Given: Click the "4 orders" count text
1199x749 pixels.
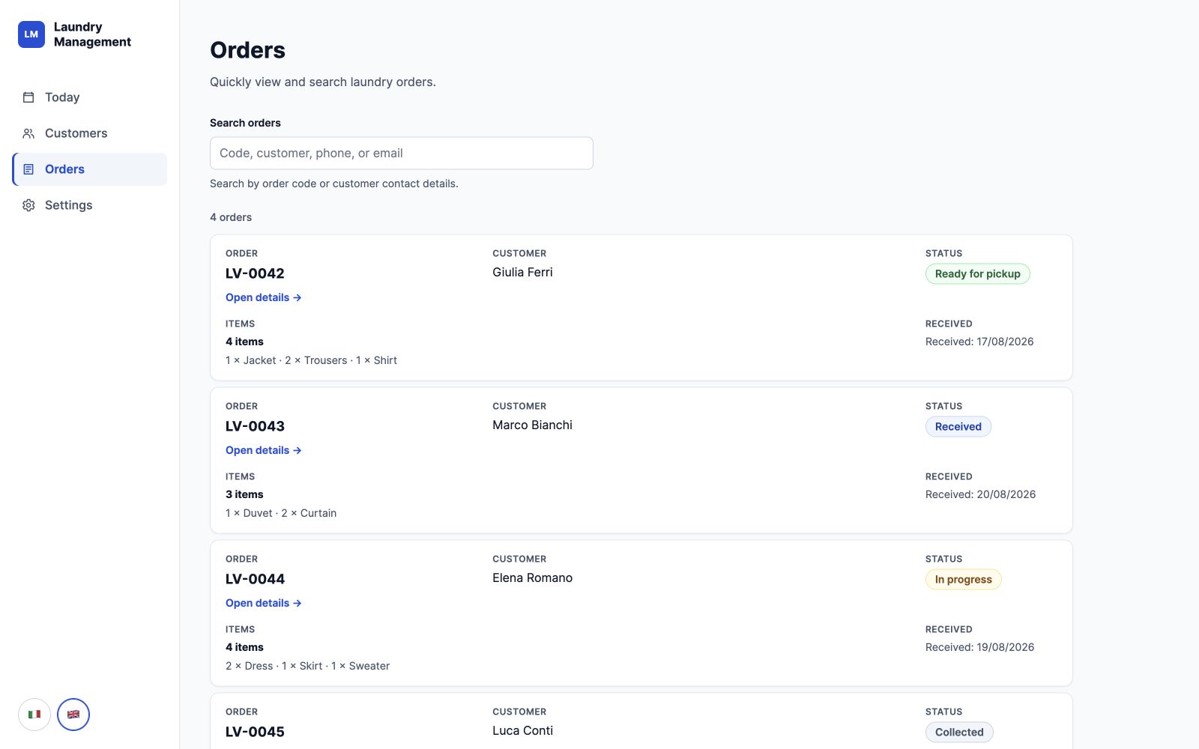Looking at the screenshot, I should (x=231, y=217).
